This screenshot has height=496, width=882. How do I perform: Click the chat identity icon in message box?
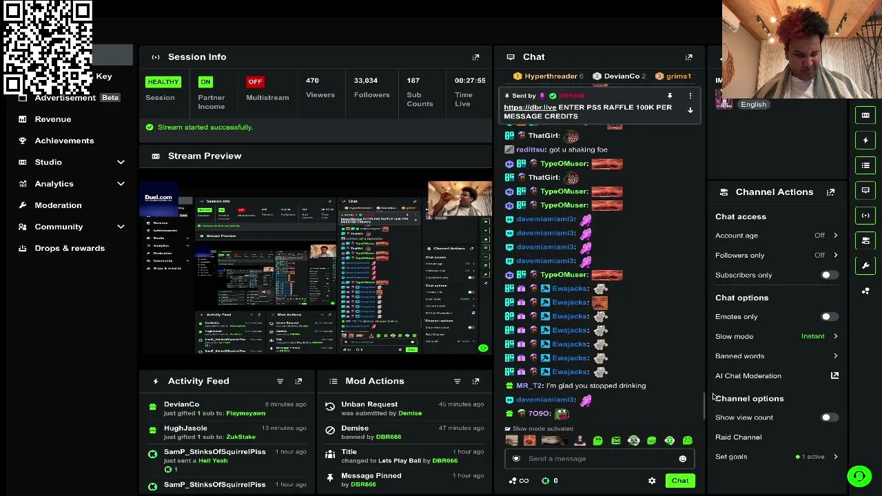click(516, 459)
